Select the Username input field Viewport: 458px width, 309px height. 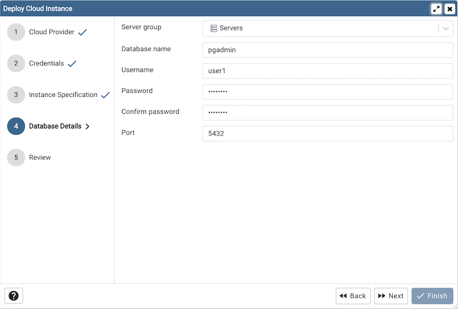click(328, 71)
